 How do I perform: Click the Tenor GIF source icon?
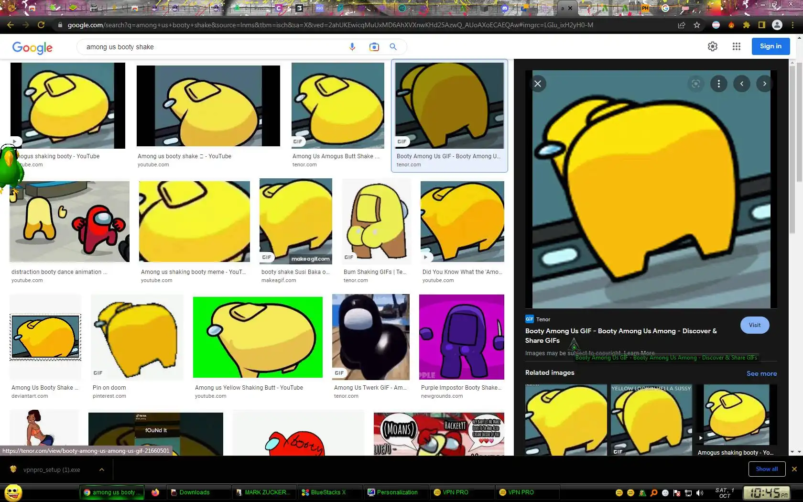[530, 319]
